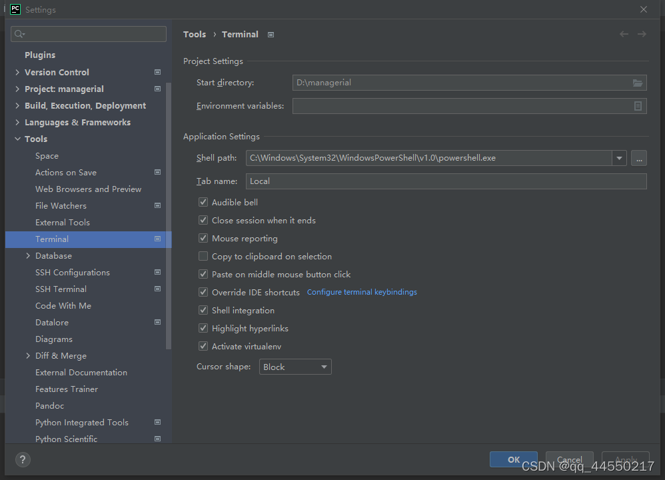Click project icon next to Version Control

157,72
